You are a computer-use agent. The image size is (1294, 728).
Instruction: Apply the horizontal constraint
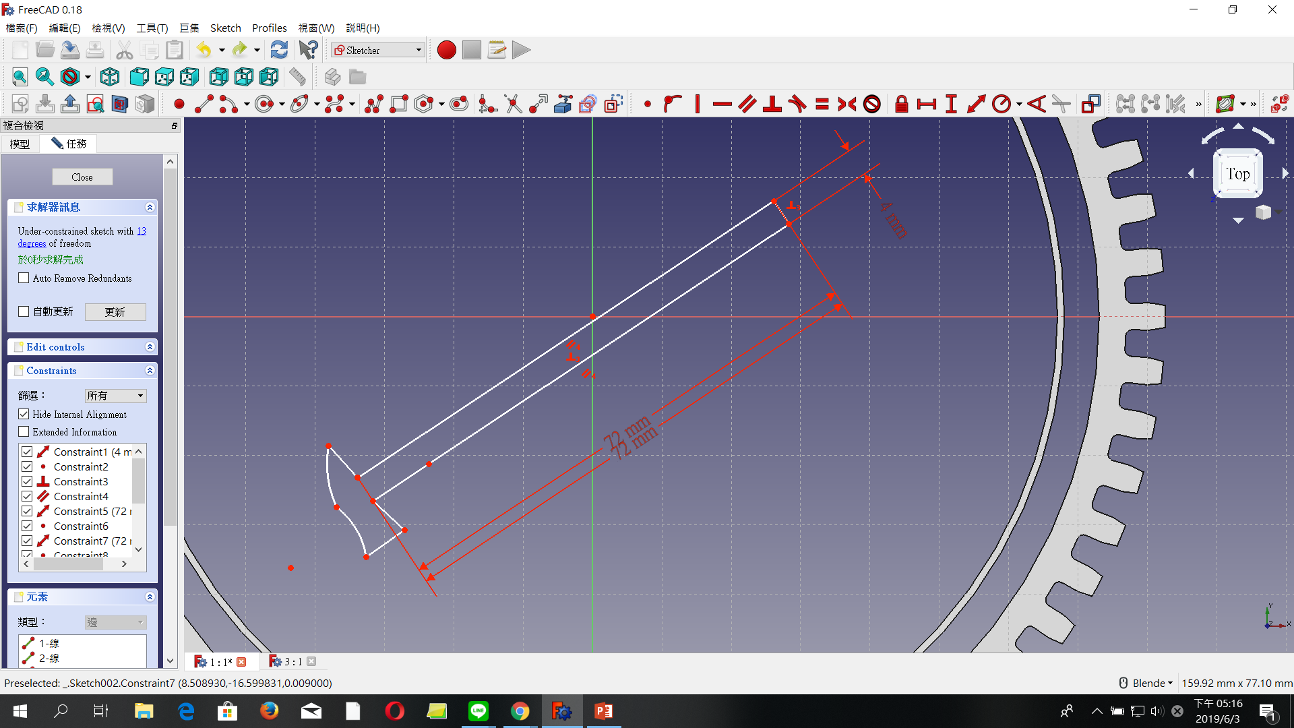pyautogui.click(x=722, y=104)
